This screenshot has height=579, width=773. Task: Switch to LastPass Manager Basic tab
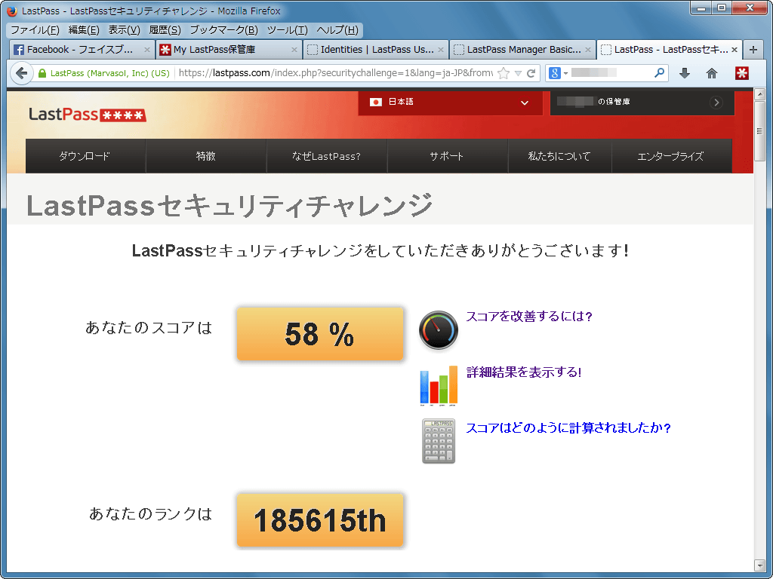pyautogui.click(x=522, y=50)
